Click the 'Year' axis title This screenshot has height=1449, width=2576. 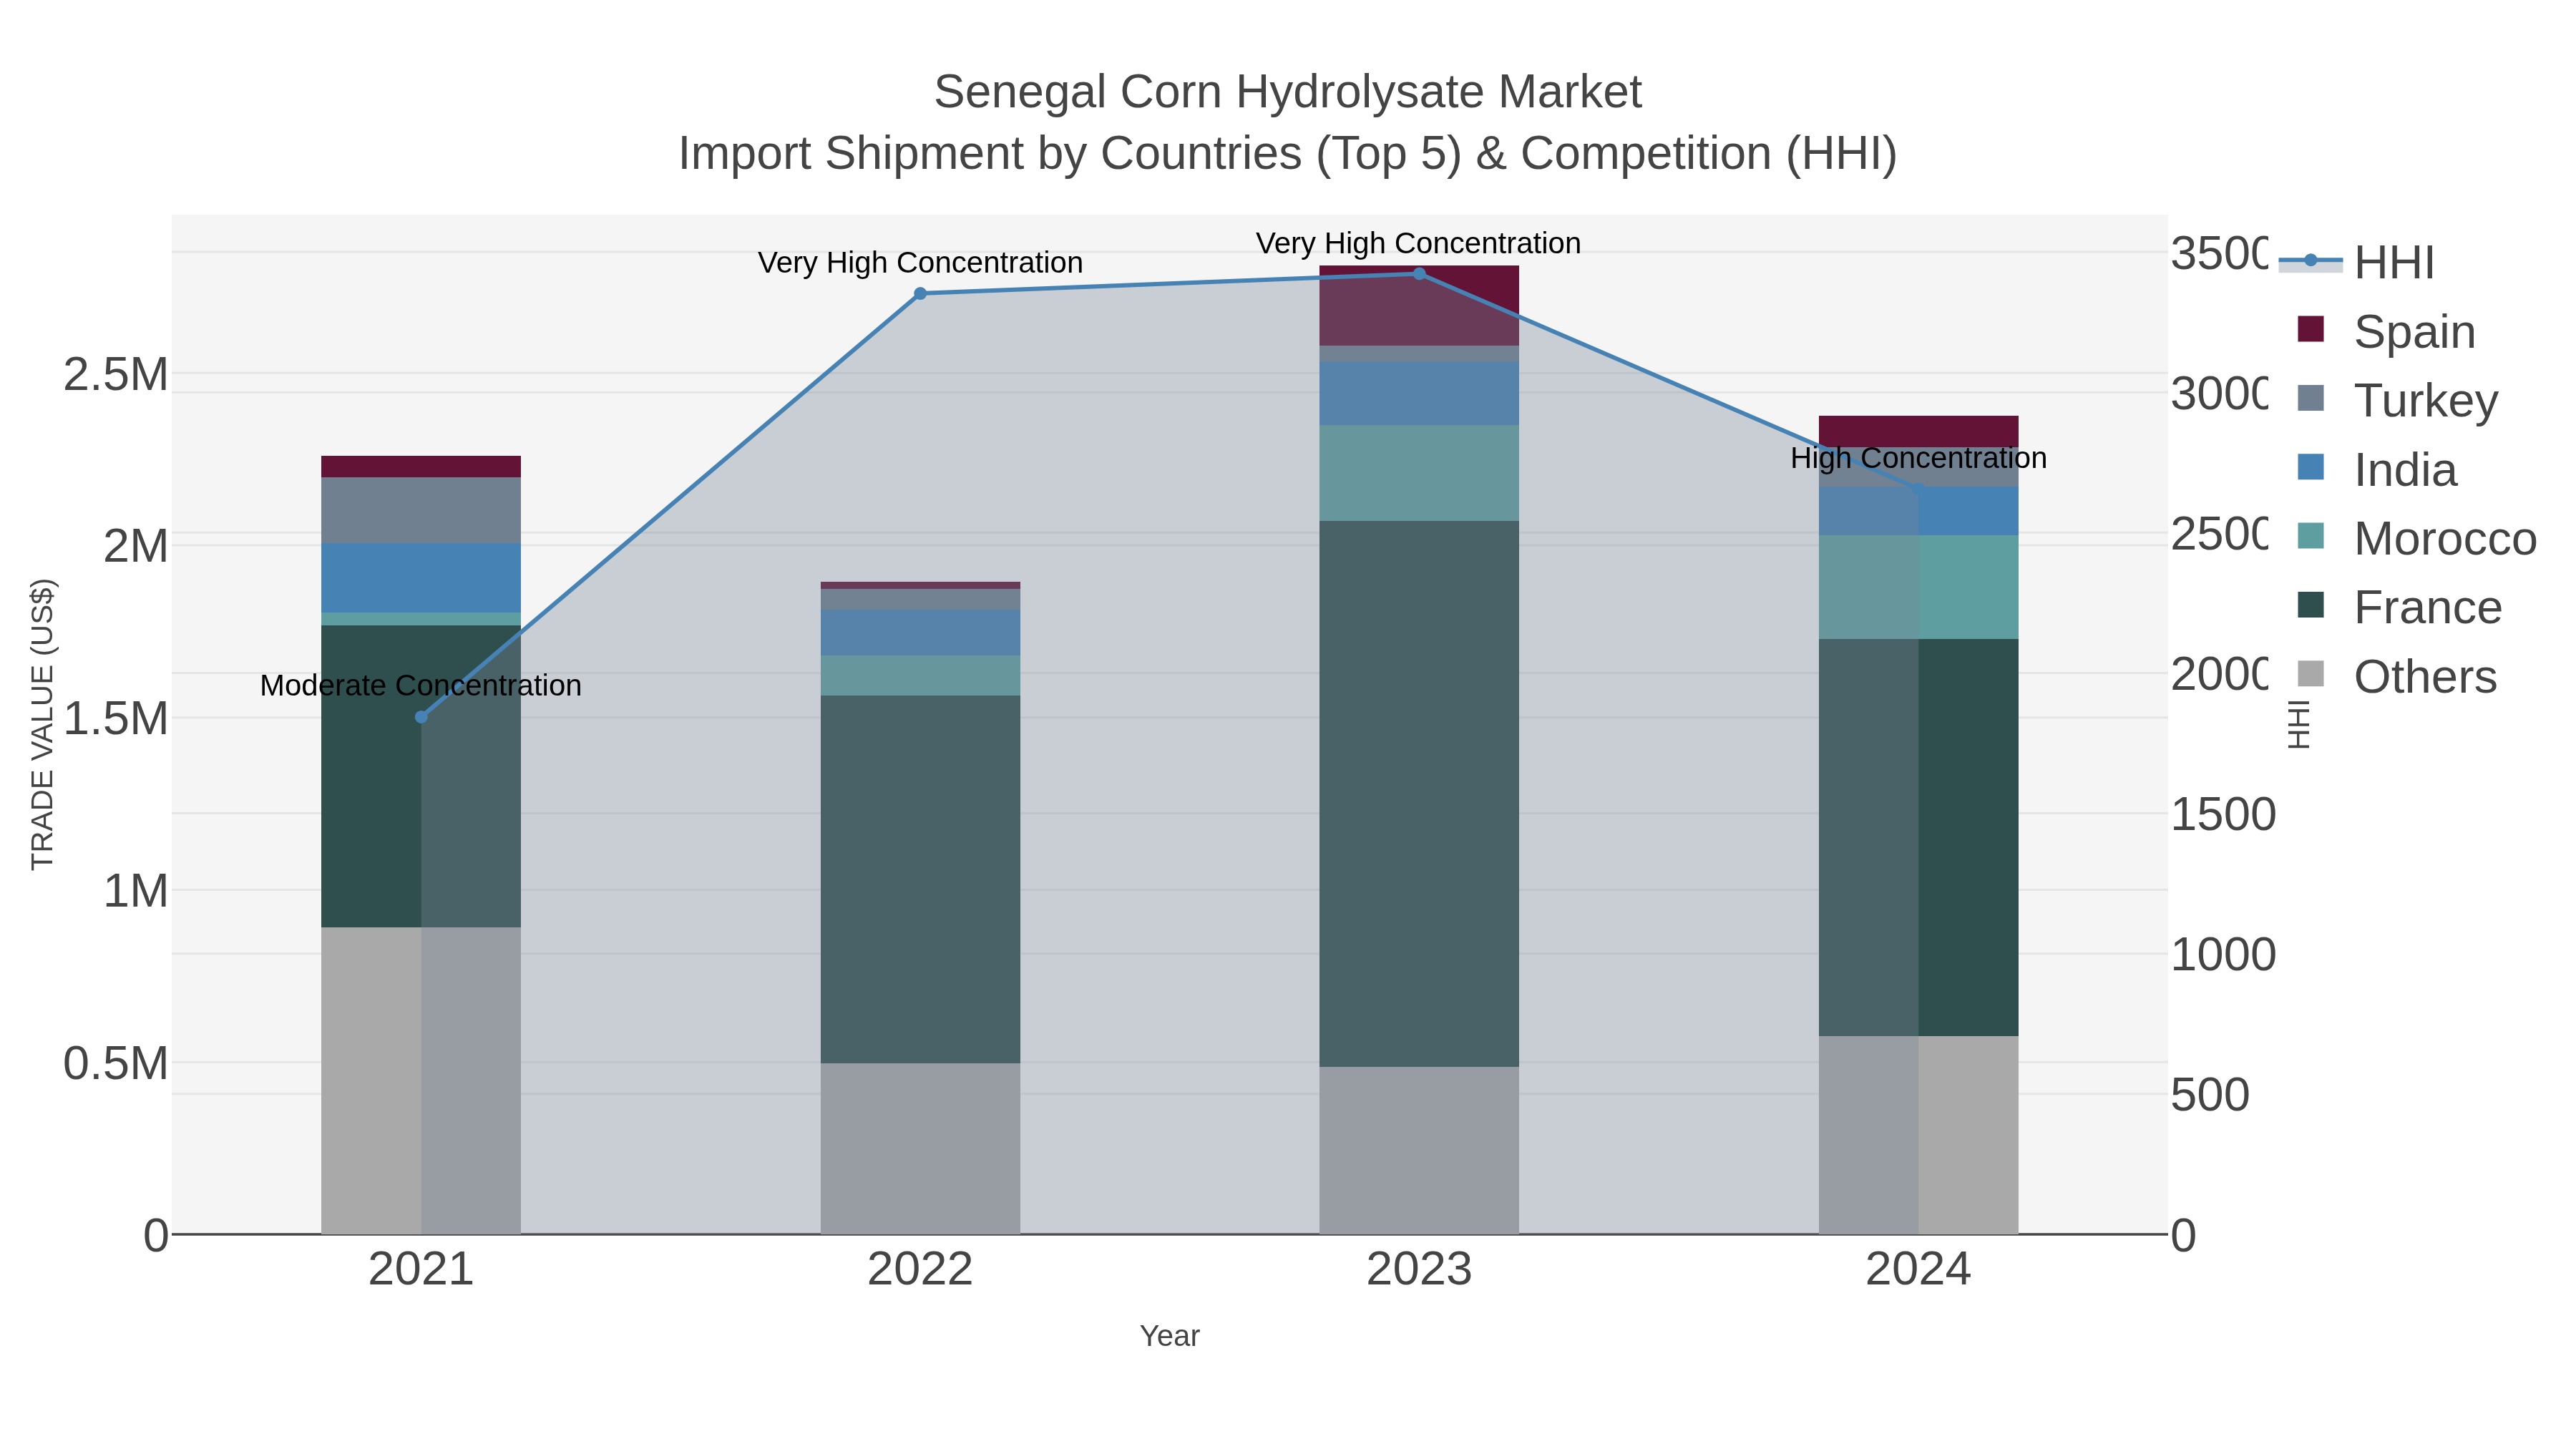point(1170,1336)
